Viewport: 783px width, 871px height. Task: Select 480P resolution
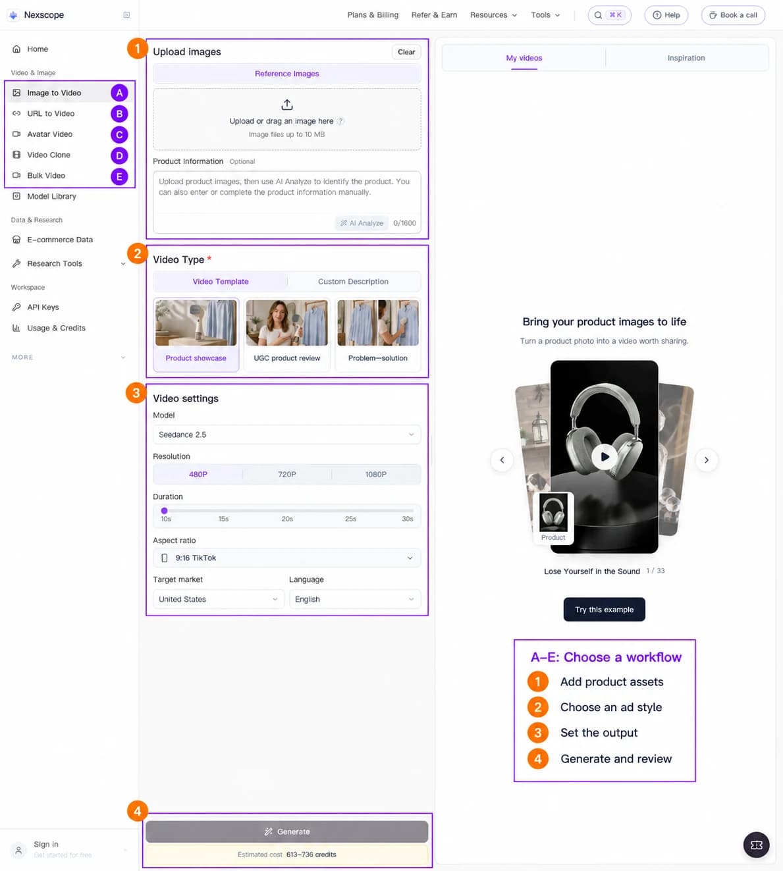pyautogui.click(x=198, y=475)
